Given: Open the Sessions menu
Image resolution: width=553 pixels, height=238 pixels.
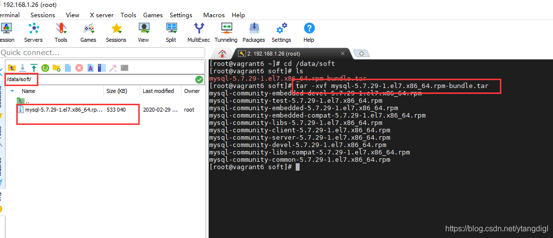Looking at the screenshot, I should (43, 15).
